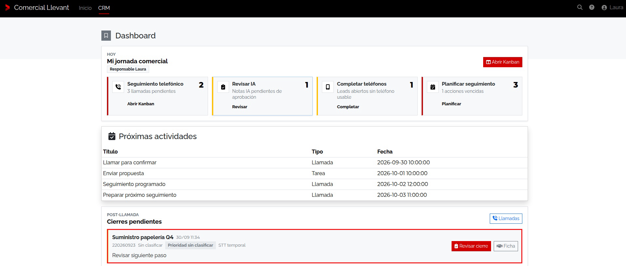This screenshot has height=266, width=626.
Task: Select the CRM menu item
Action: point(104,8)
